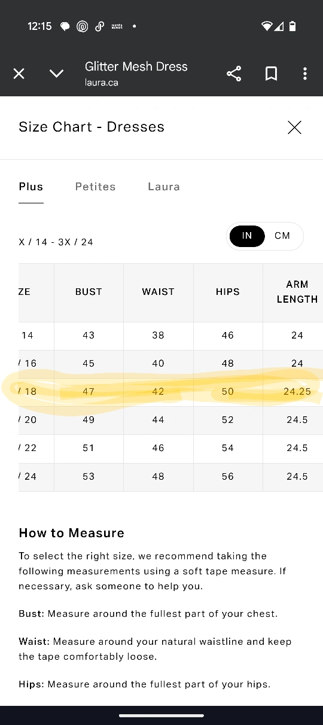Share the Glitter Mesh Dress page
Screen dimensions: 323x725
[x=234, y=74]
